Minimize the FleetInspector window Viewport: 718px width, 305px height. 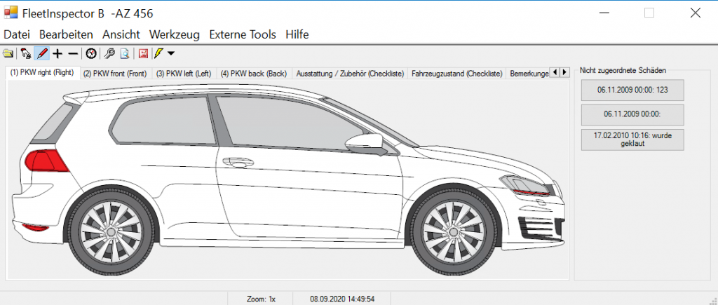pos(606,13)
